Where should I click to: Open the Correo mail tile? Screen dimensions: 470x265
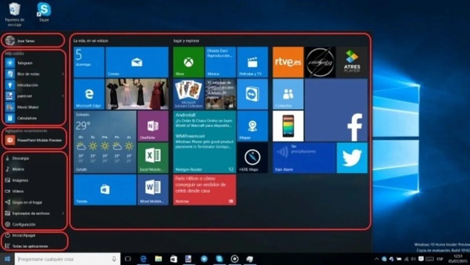click(137, 62)
